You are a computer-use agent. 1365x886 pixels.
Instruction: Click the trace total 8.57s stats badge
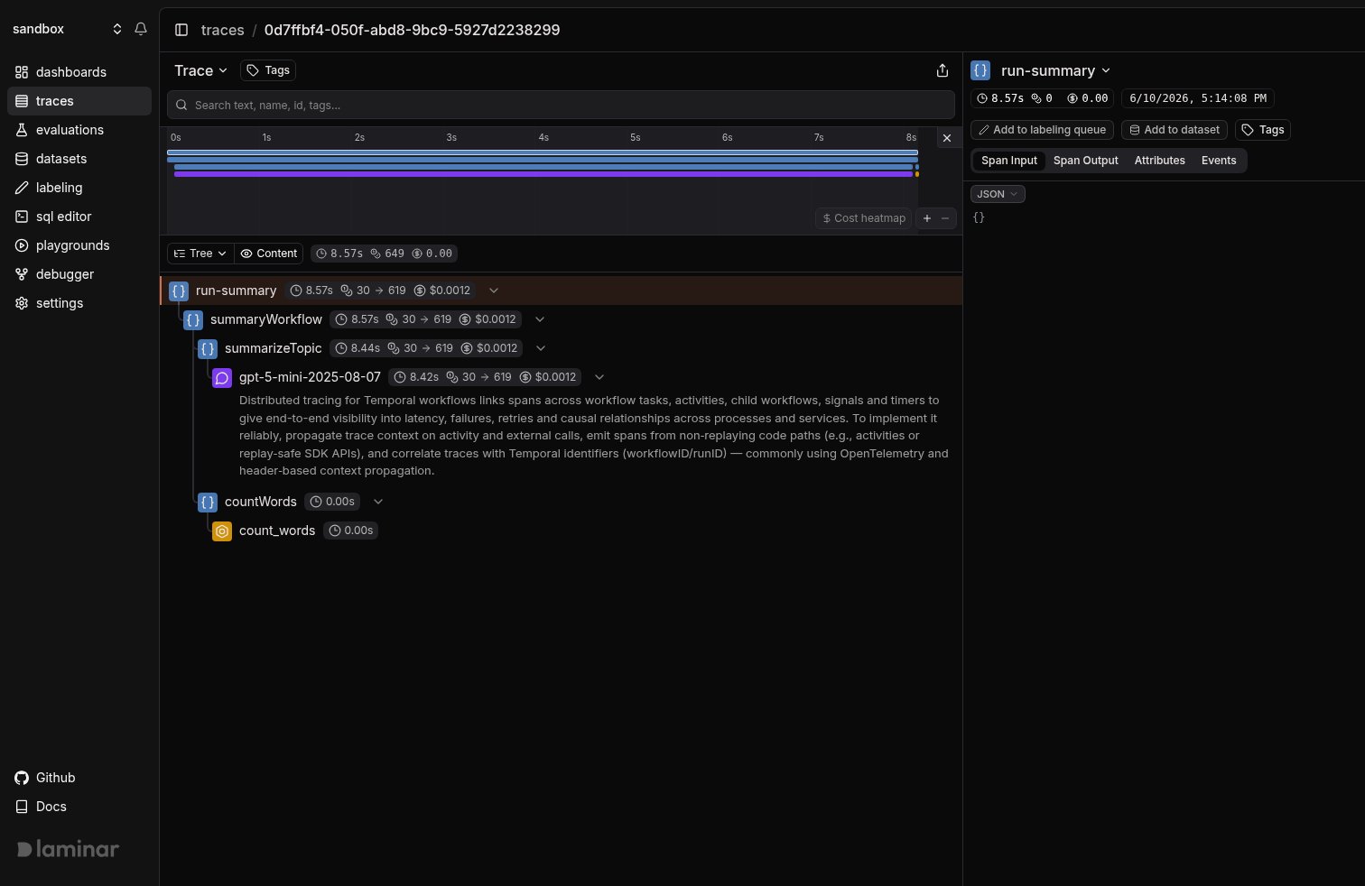coord(385,254)
